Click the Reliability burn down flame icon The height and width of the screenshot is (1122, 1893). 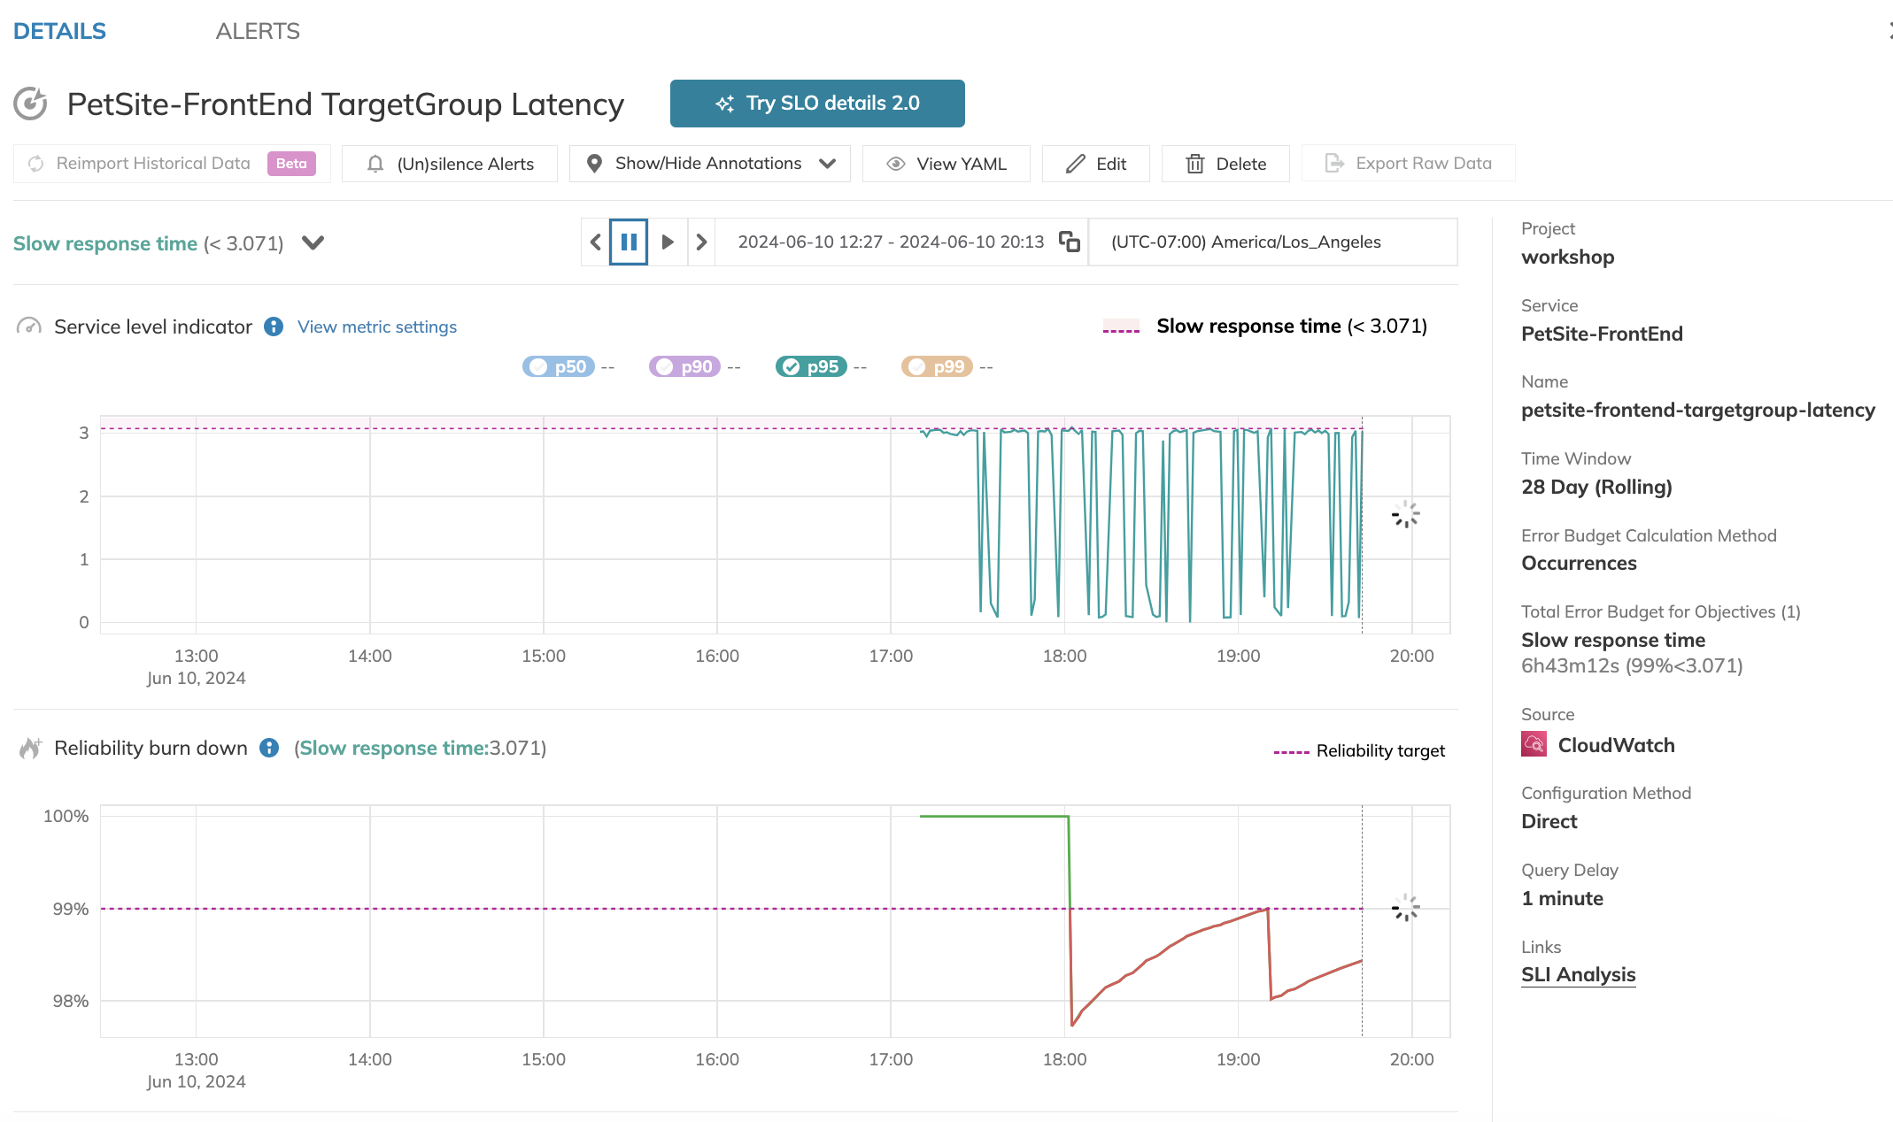click(30, 748)
